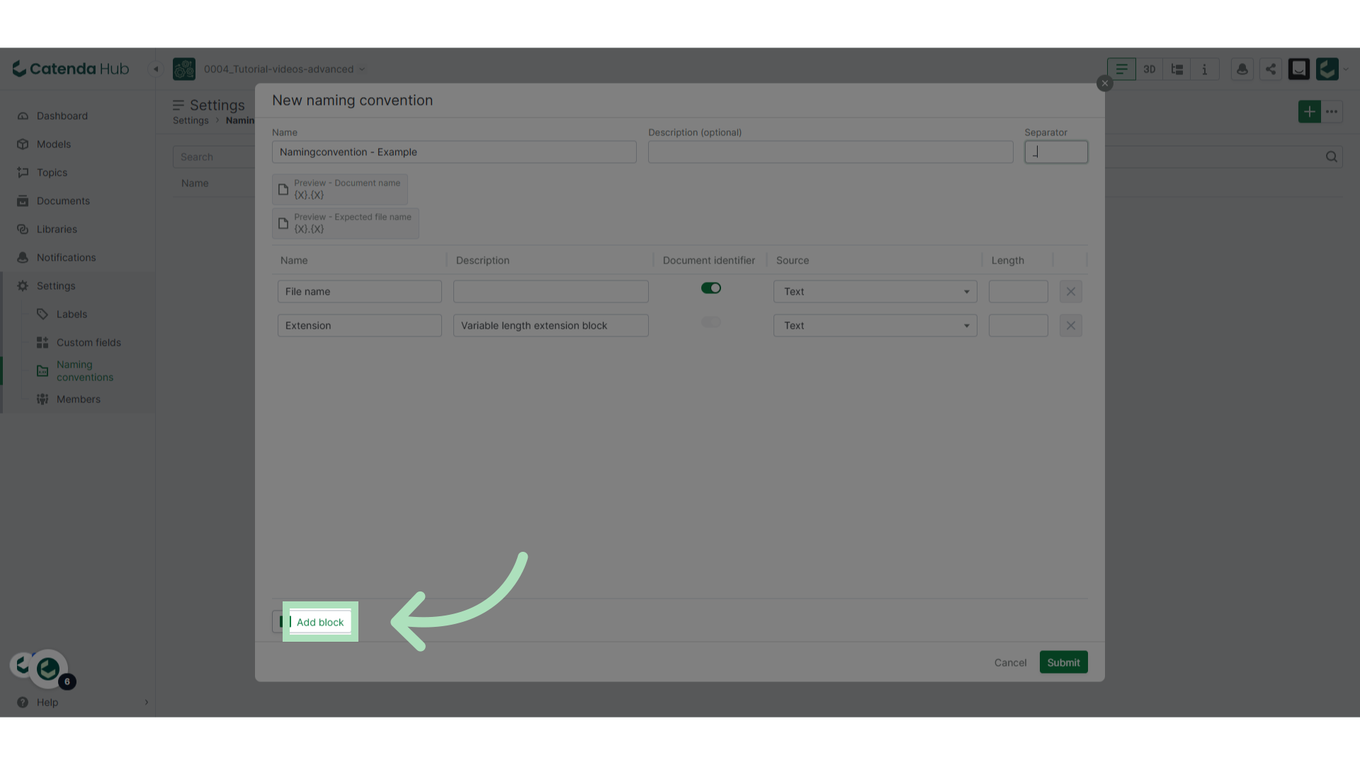Click the Custom fields grid icon
Image resolution: width=1360 pixels, height=765 pixels.
click(42, 342)
